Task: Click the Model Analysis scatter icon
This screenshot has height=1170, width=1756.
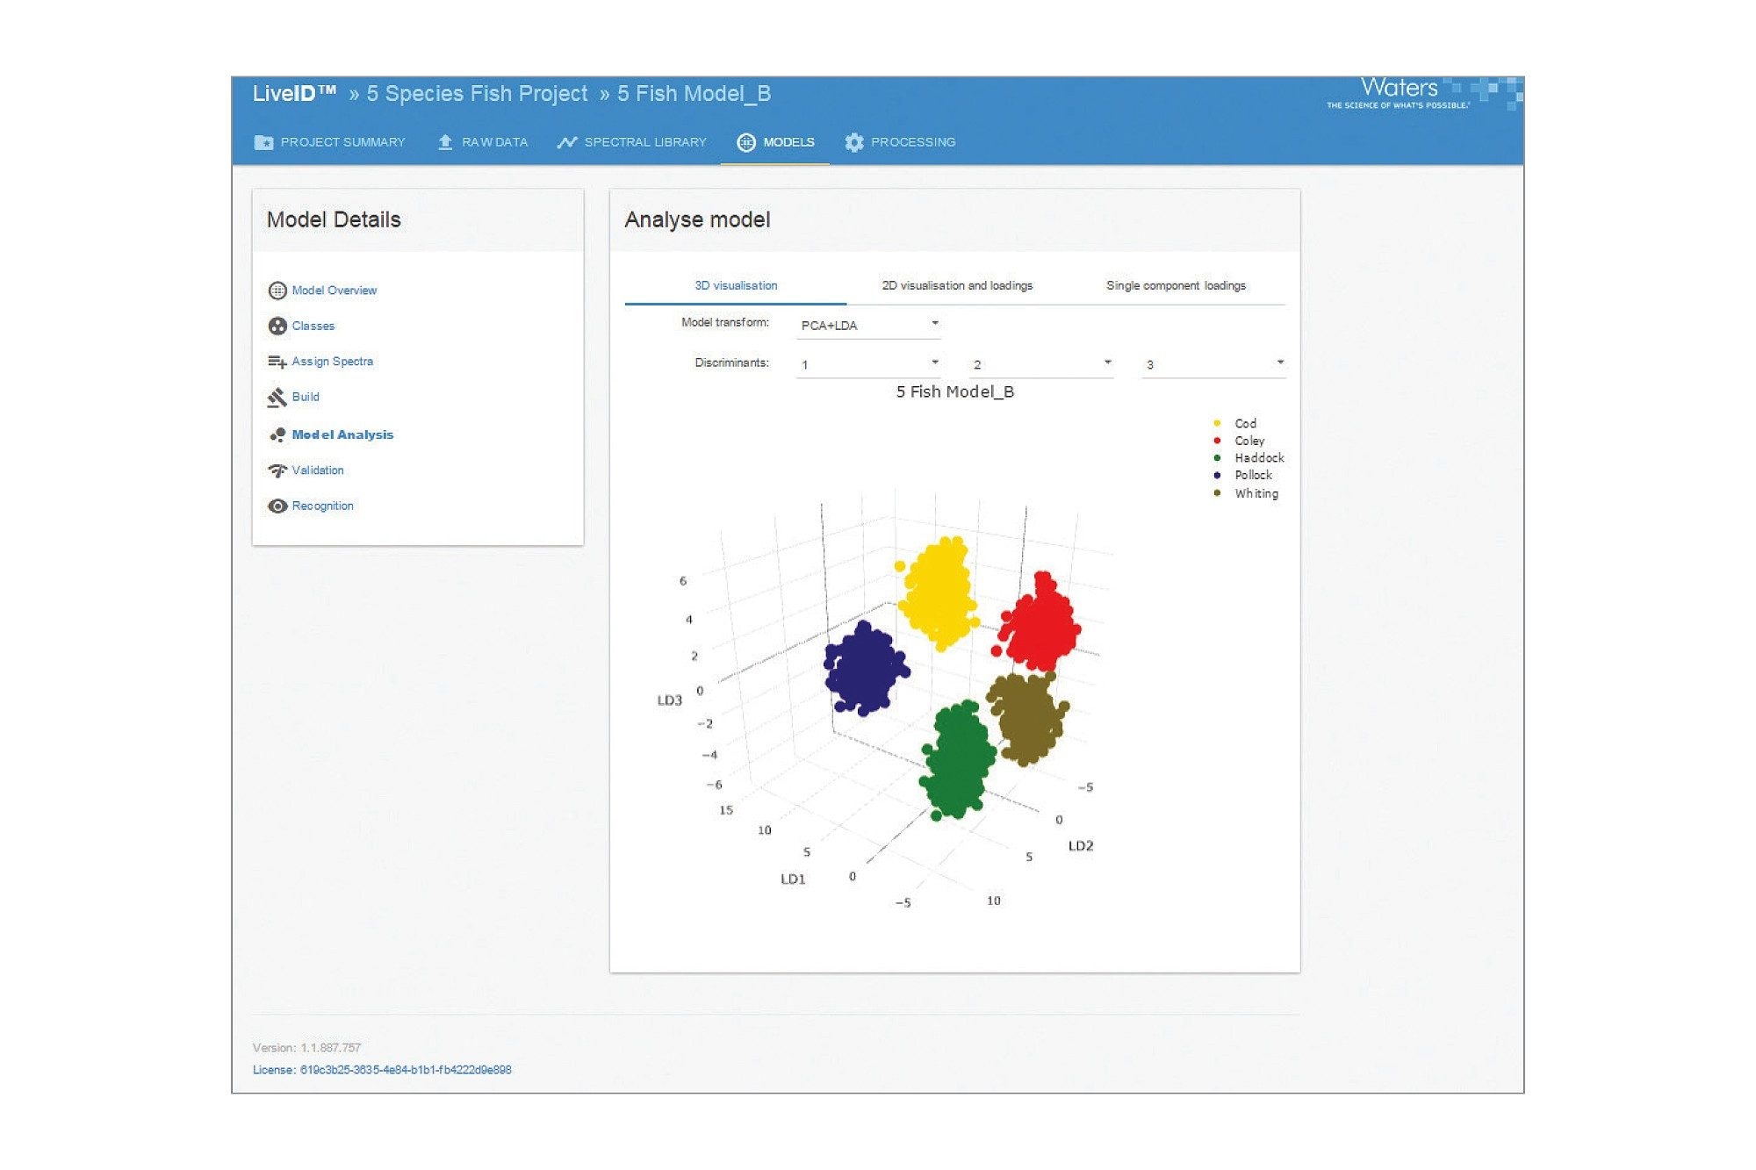Action: point(277,434)
